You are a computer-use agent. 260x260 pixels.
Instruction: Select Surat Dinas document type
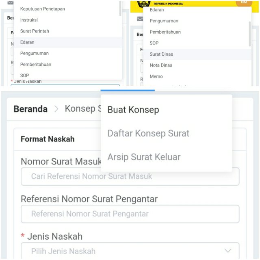[x=161, y=54]
